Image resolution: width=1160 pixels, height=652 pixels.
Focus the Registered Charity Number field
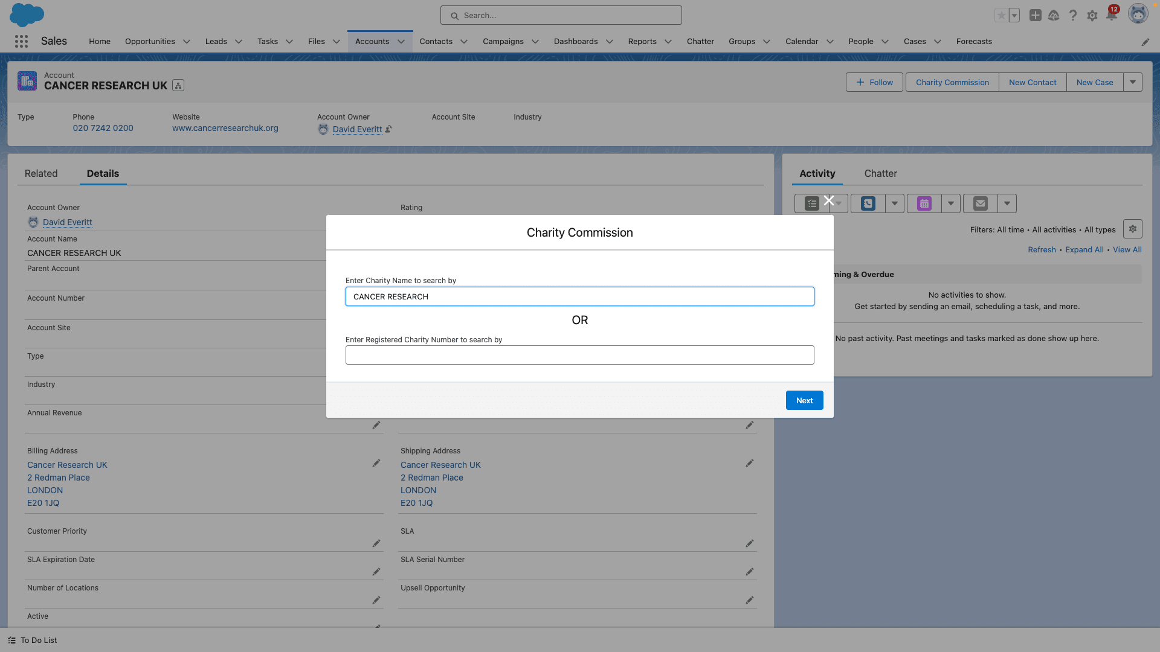coord(580,355)
